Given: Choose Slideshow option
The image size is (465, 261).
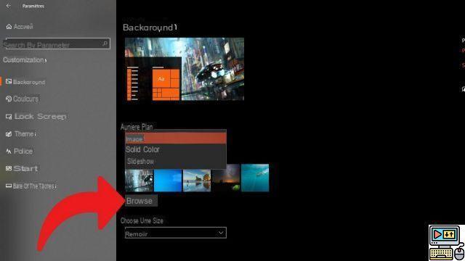Looking at the screenshot, I should coord(176,161).
